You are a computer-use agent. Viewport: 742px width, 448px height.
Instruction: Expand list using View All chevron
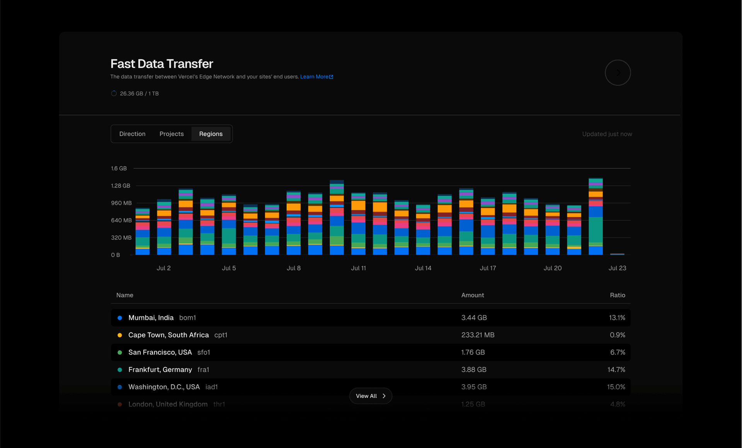[384, 396]
